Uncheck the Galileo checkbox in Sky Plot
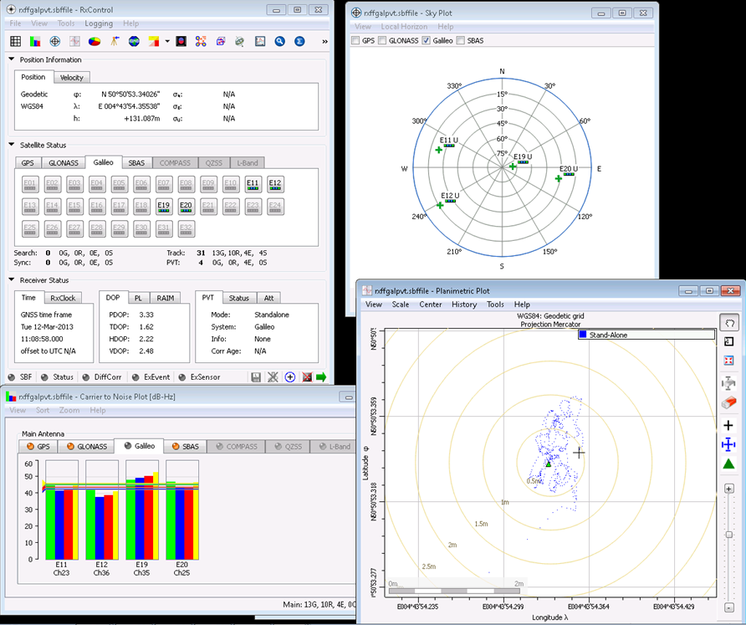The width and height of the screenshot is (746, 625). pyautogui.click(x=427, y=40)
